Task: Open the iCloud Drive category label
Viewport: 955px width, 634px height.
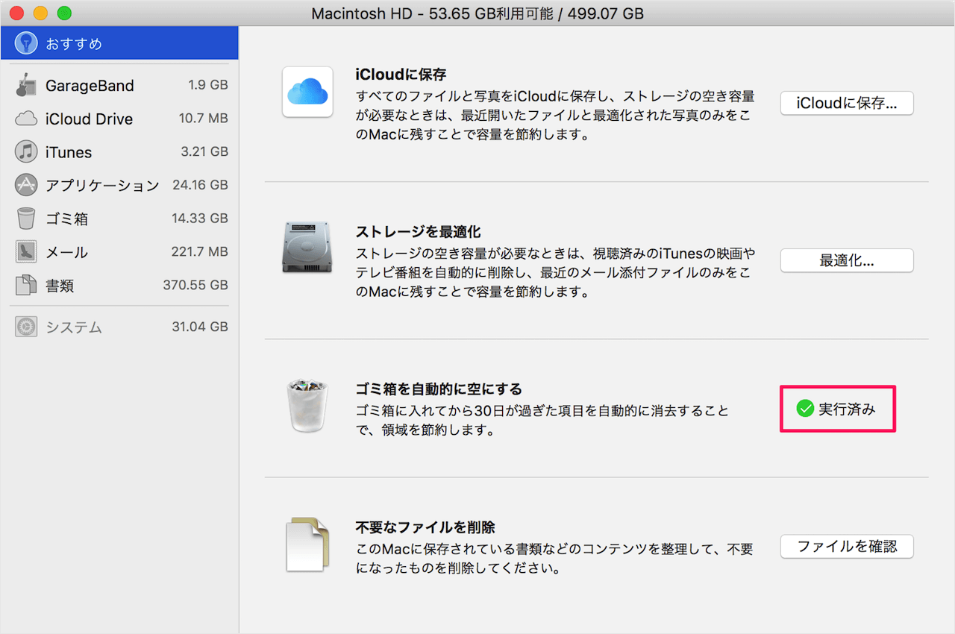Action: (x=89, y=119)
